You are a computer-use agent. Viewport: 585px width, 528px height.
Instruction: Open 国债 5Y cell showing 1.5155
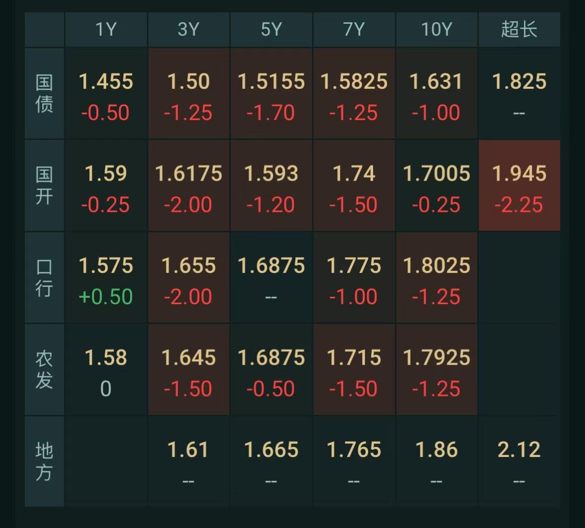coord(271,93)
